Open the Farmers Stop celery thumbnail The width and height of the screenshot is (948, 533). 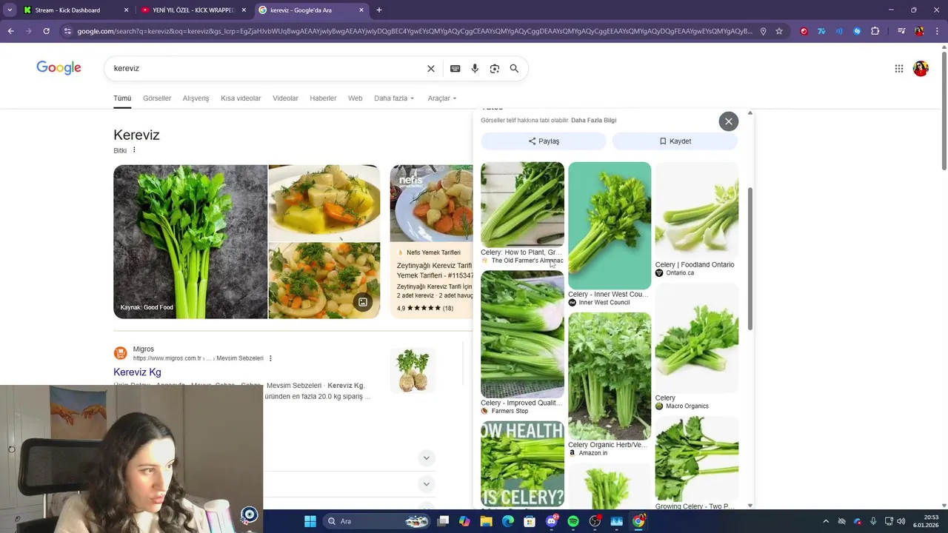(522, 334)
